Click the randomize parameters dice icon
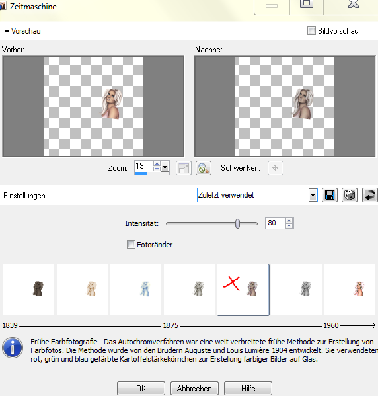This screenshot has width=378, height=396. [350, 195]
